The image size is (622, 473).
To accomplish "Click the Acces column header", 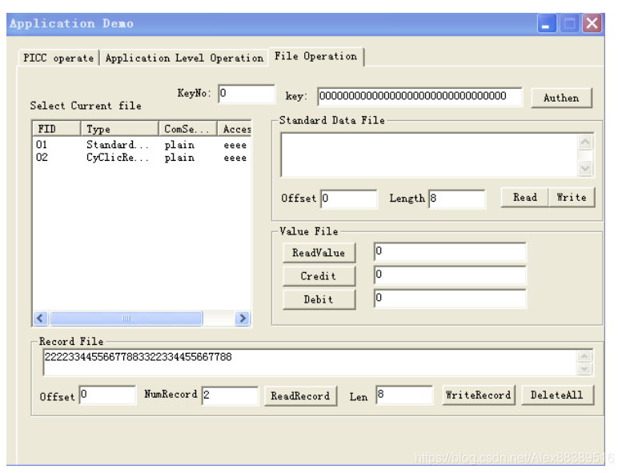I will point(235,129).
